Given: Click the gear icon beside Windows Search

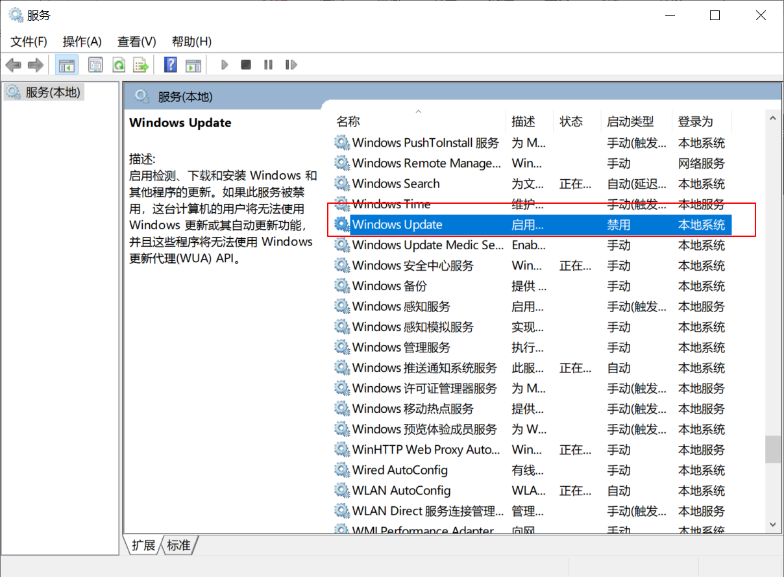Looking at the screenshot, I should (x=341, y=184).
